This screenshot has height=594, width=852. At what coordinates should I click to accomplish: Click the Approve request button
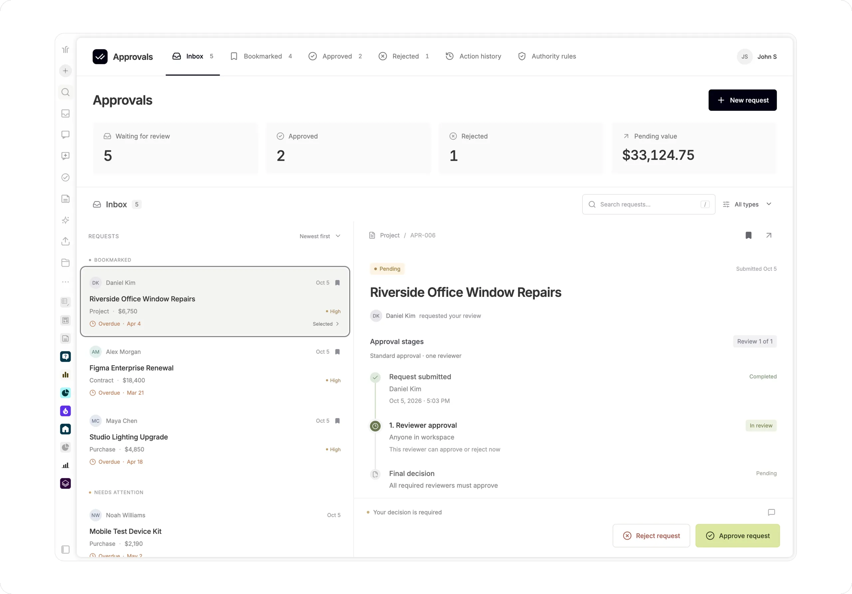coord(737,536)
